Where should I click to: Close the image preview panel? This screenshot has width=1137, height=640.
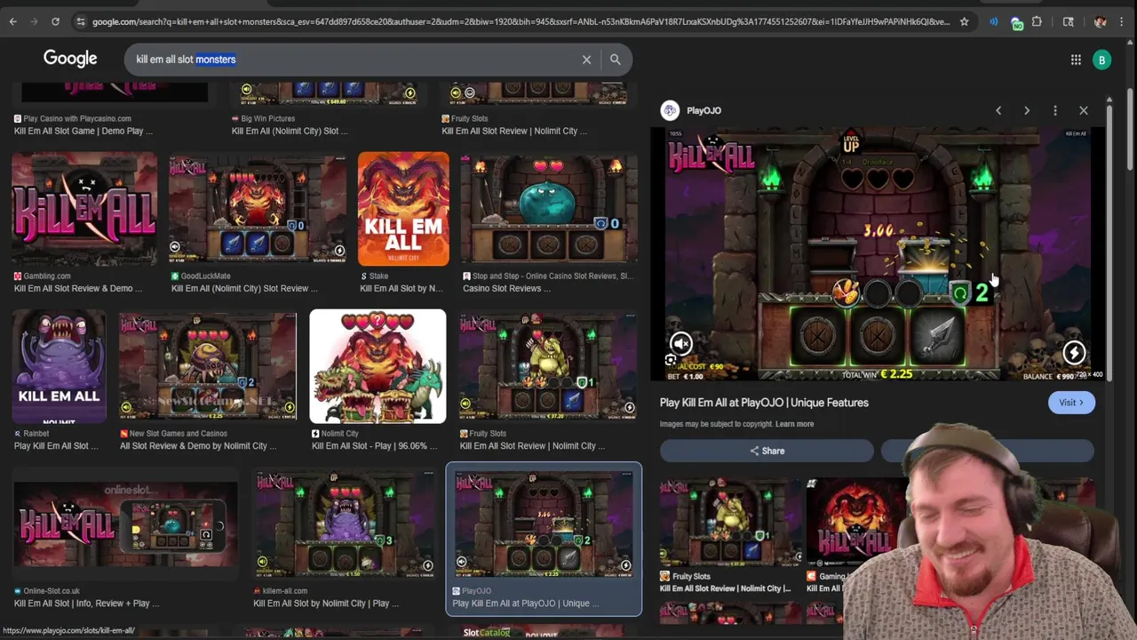[x=1084, y=110]
